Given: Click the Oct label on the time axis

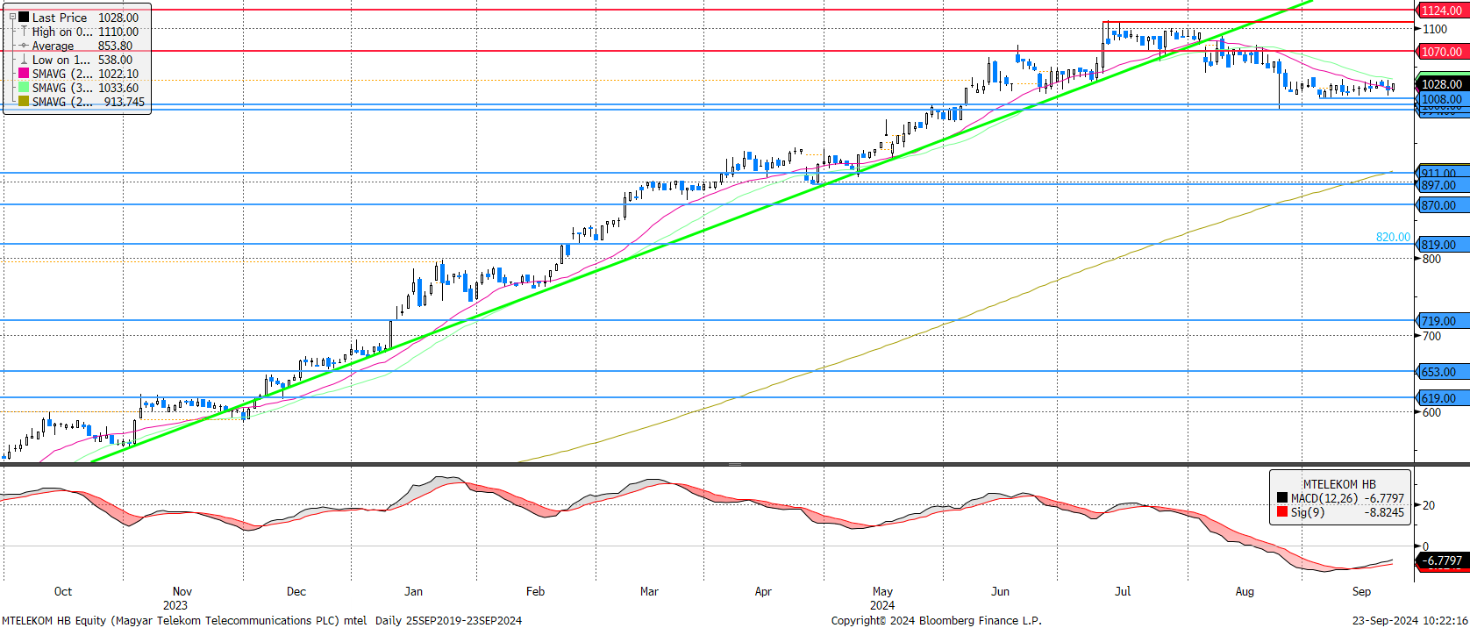Looking at the screenshot, I should click(x=63, y=591).
